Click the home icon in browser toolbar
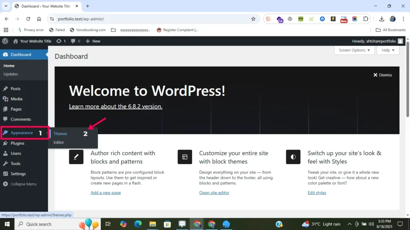This screenshot has height=230, width=410. click(x=39, y=19)
